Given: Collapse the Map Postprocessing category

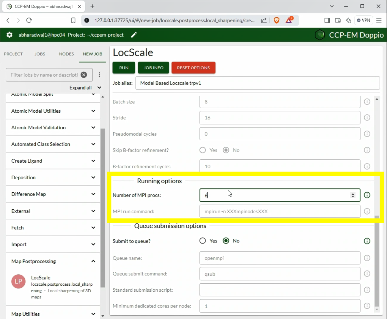Looking at the screenshot, I should coord(53,261).
